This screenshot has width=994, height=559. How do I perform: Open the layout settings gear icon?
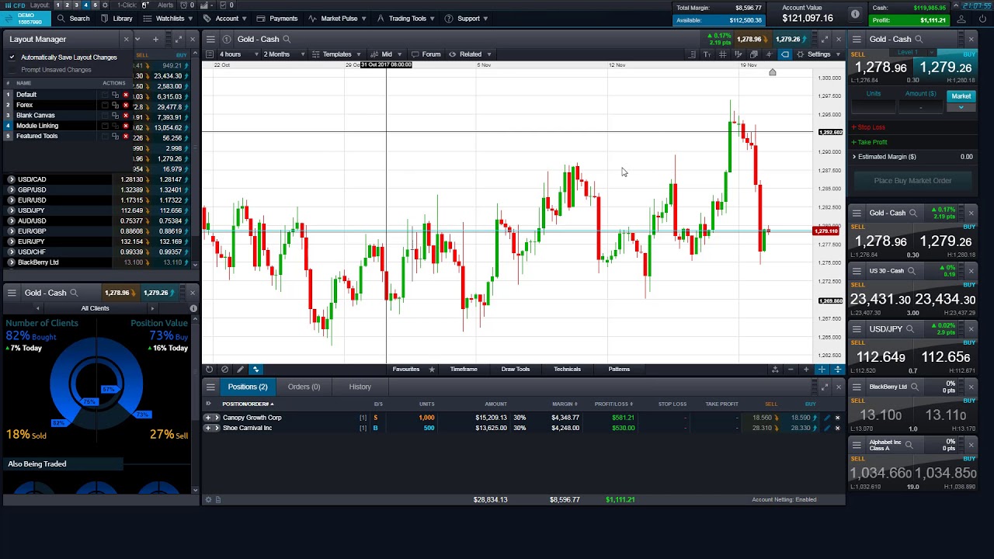(105, 5)
